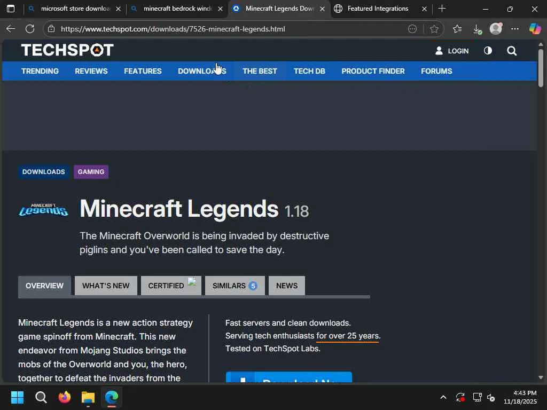Click the TechSpot logo
The image size is (547, 410).
click(x=67, y=50)
